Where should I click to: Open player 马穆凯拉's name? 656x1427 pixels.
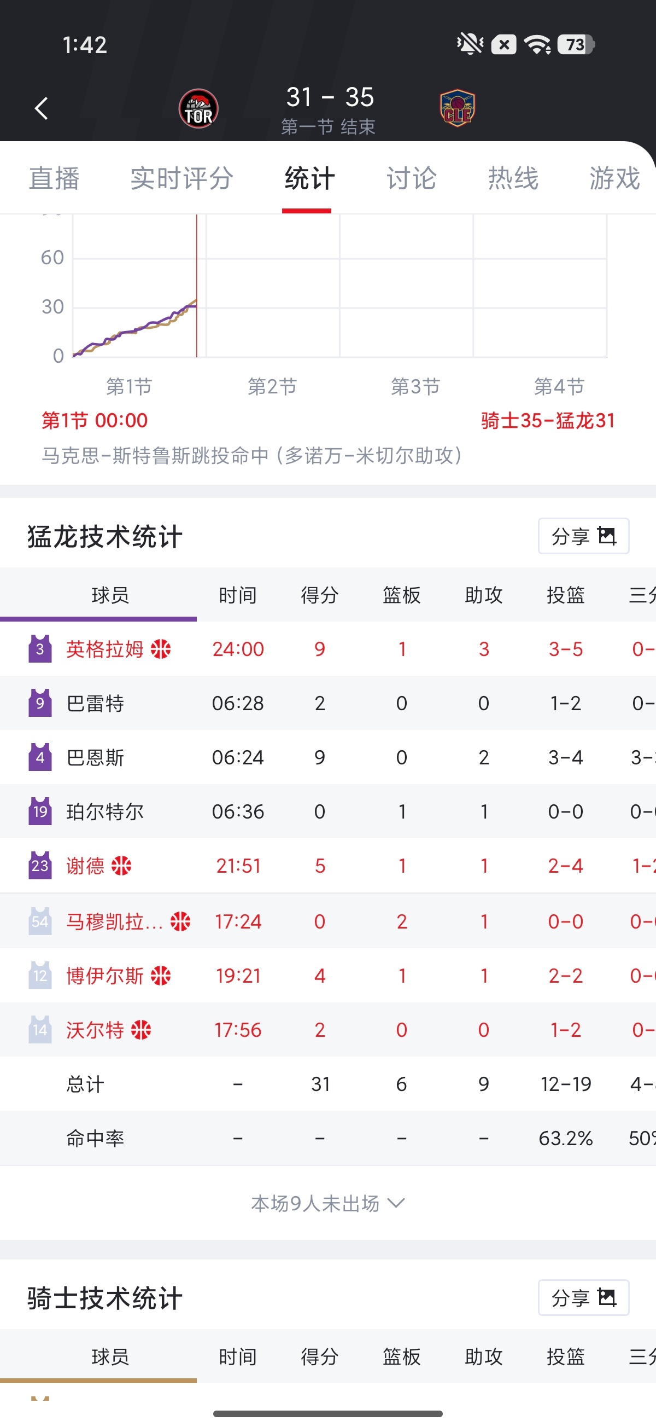(115, 921)
